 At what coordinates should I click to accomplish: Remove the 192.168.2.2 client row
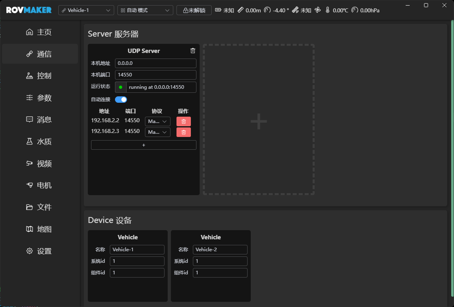tap(183, 121)
